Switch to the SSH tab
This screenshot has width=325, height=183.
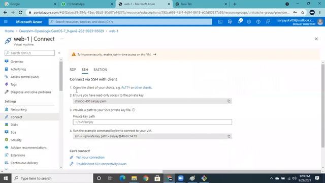(85, 70)
